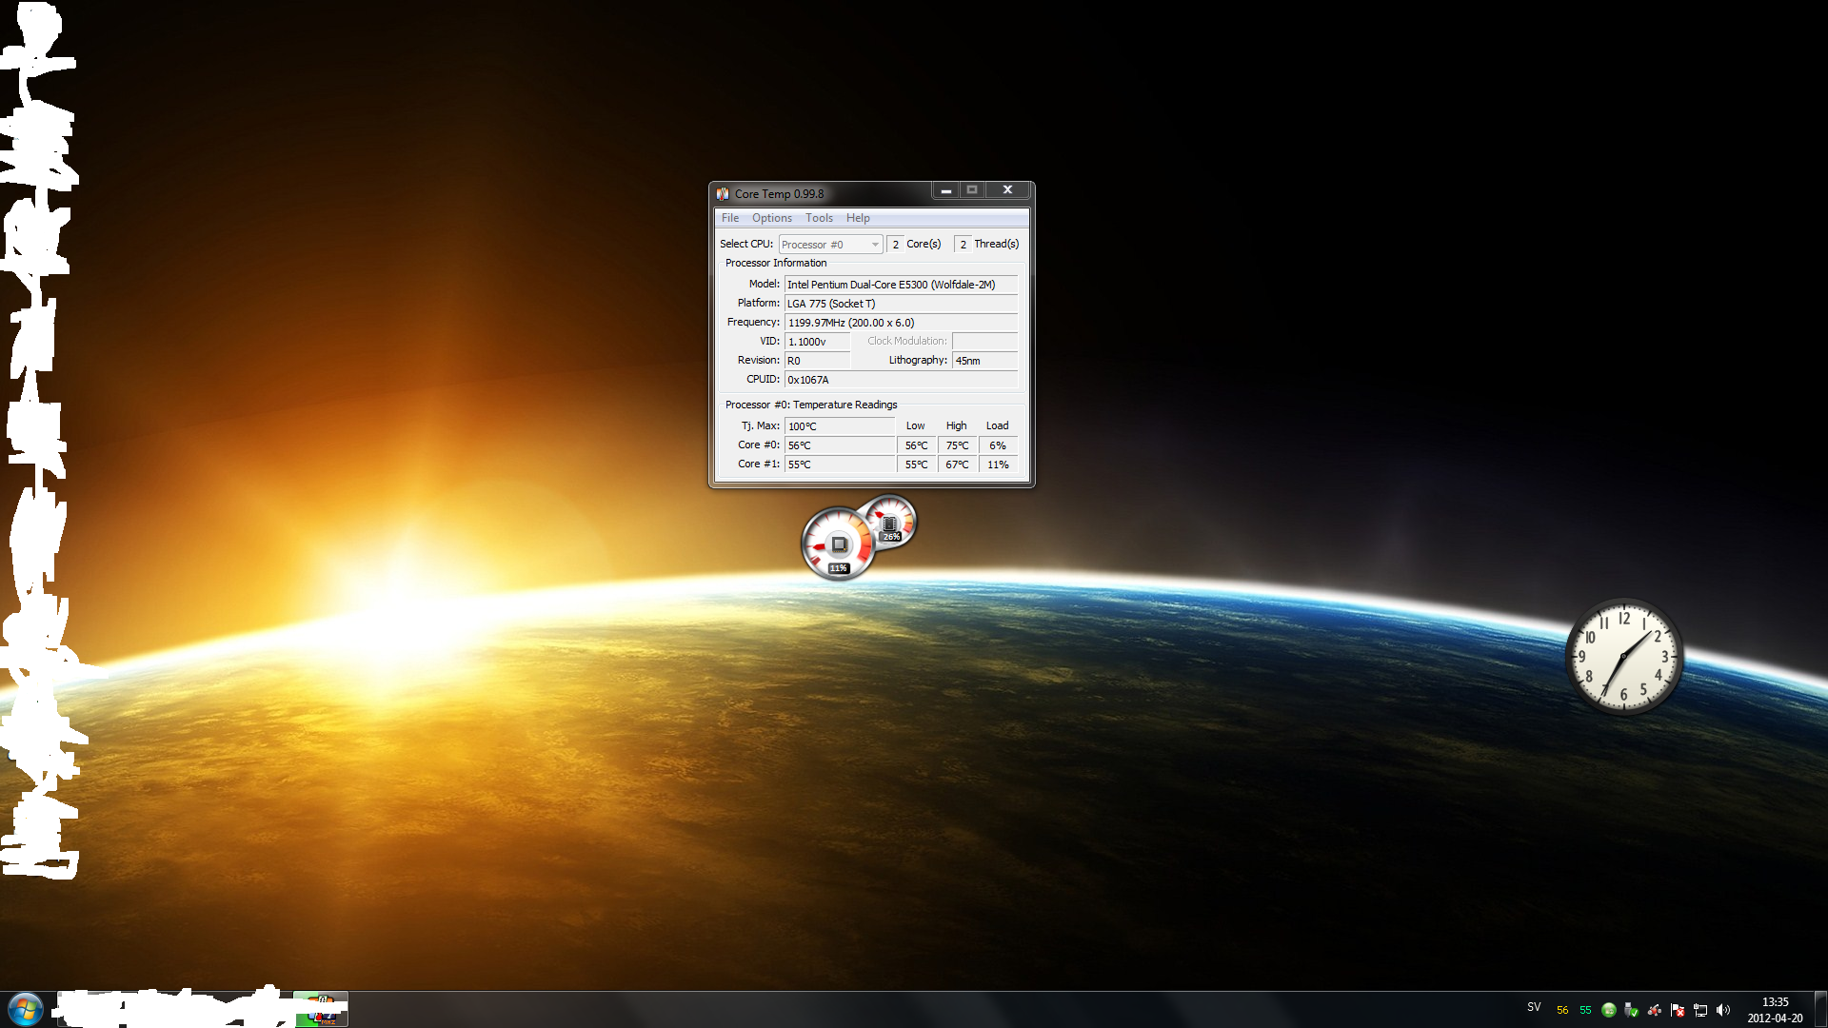1828x1028 pixels.
Task: Click the Core Temp taskbar button
Action: 321,1009
